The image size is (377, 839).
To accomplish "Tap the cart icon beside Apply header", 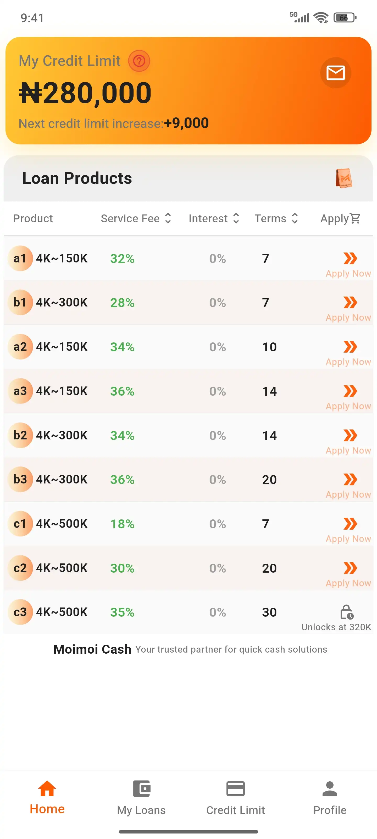I will pos(355,218).
